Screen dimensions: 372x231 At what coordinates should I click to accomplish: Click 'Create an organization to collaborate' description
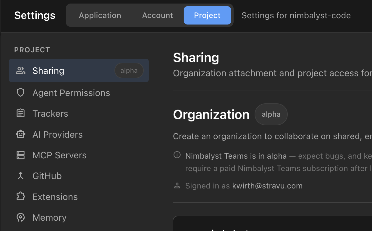(x=272, y=136)
